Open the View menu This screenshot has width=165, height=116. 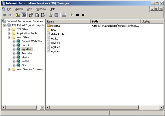[30, 9]
